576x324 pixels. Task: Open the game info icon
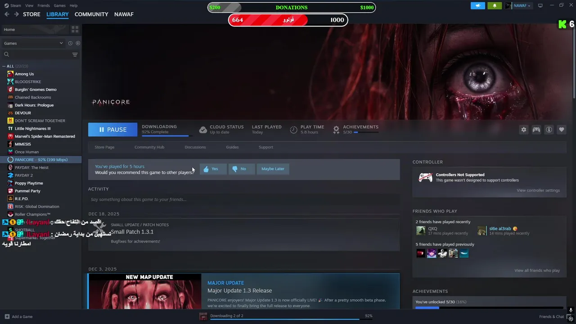(549, 130)
